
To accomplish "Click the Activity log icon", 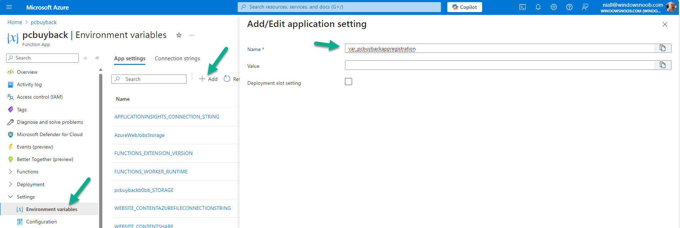I will pyautogui.click(x=11, y=84).
